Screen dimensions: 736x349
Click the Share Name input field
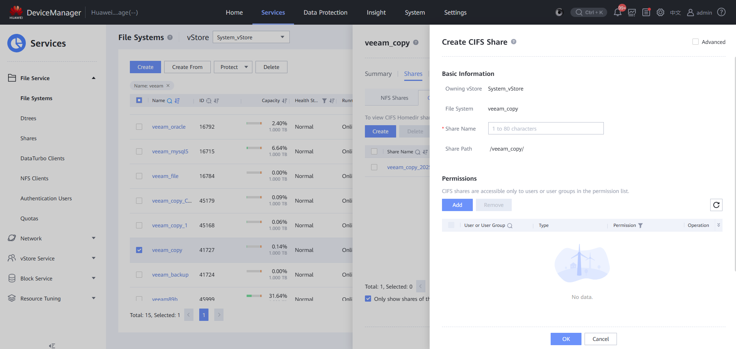pyautogui.click(x=546, y=129)
